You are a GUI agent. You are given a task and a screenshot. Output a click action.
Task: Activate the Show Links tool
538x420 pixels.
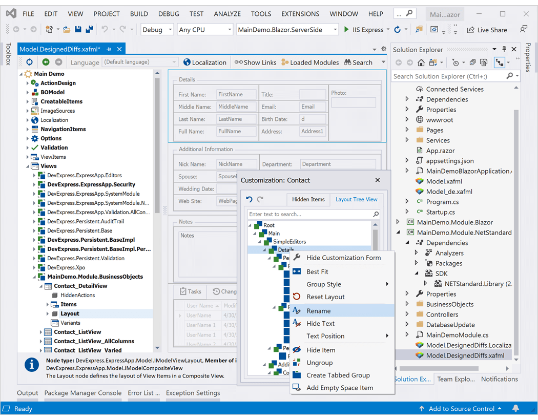tap(255, 62)
